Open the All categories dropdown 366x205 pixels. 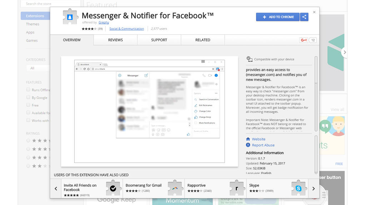[38, 68]
